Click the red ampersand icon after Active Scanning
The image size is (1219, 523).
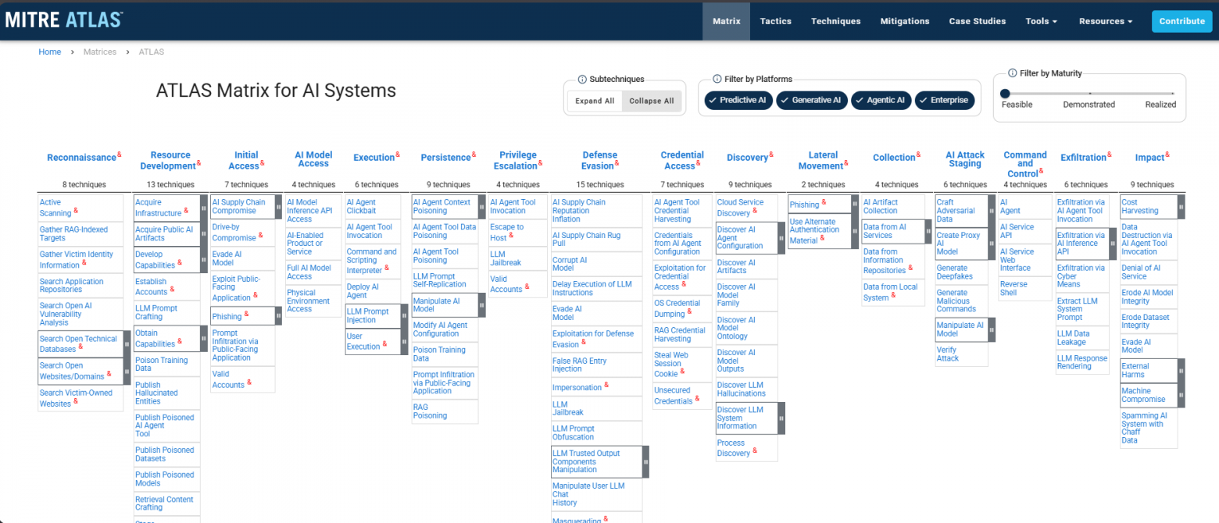[x=76, y=211]
